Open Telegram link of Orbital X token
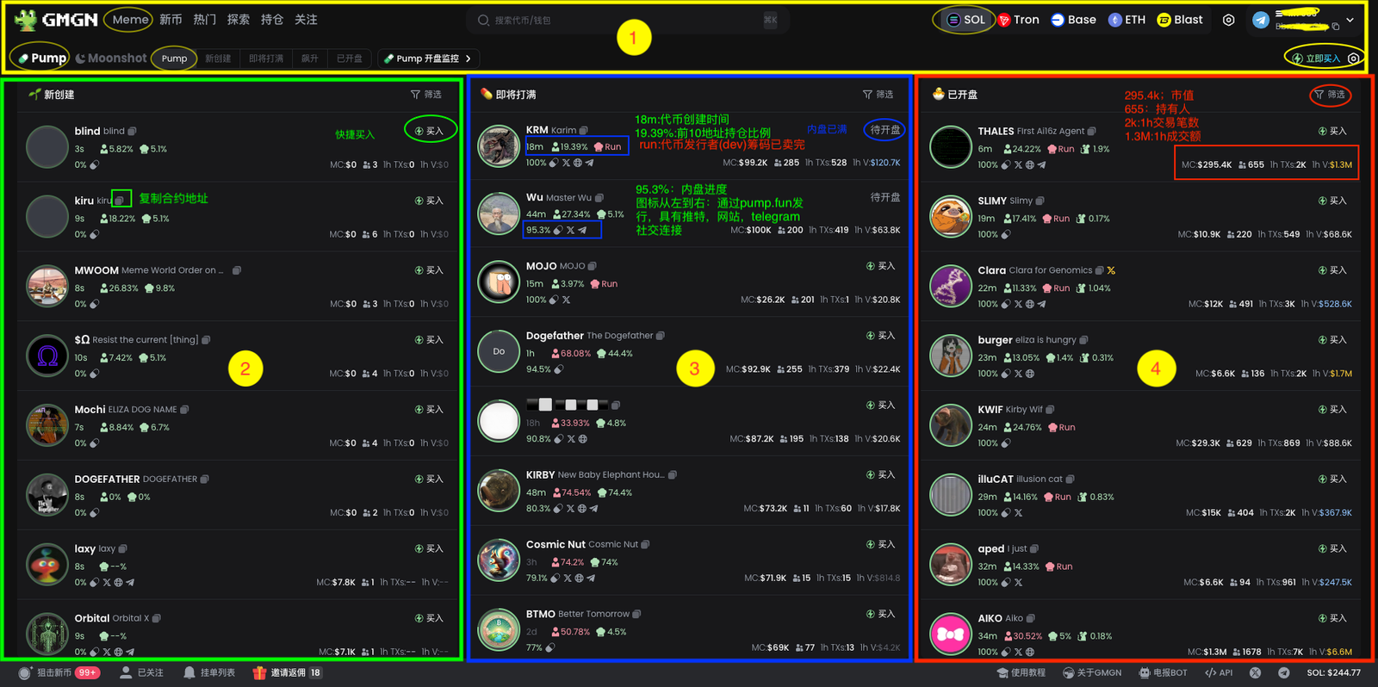This screenshot has width=1378, height=687. point(130,652)
